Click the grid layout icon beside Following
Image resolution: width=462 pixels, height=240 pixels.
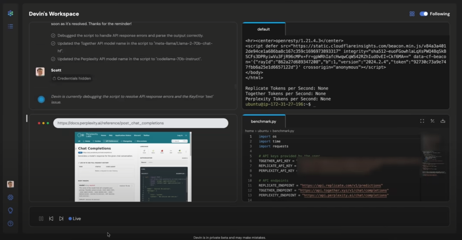click(x=412, y=14)
